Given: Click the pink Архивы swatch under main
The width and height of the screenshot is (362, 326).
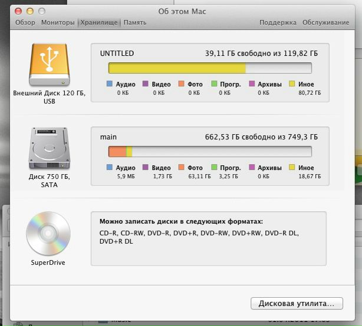Looking at the screenshot, I should (252, 168).
